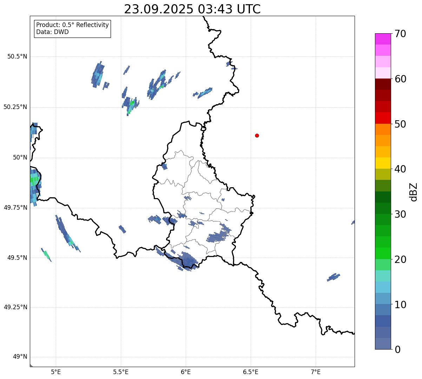Click the 50.5°N latitude label
This screenshot has height=379, width=422.
click(17, 56)
